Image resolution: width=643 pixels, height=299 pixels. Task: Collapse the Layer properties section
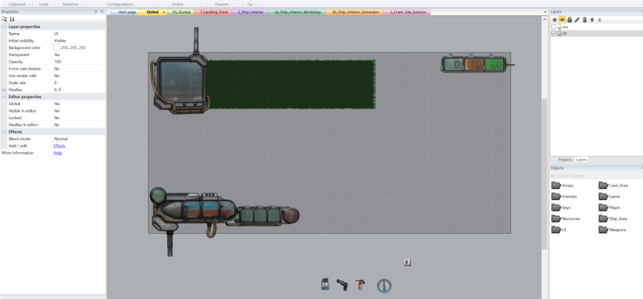click(4, 27)
